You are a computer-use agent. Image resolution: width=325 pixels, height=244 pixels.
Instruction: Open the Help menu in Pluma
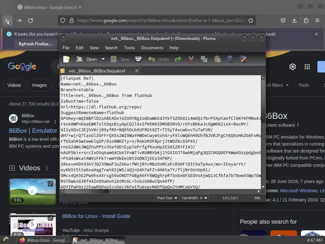click(x=174, y=48)
